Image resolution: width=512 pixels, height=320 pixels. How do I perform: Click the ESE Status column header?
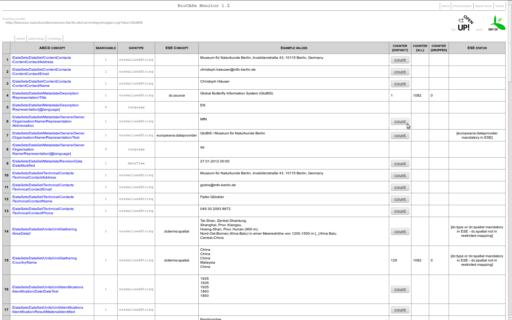click(477, 48)
